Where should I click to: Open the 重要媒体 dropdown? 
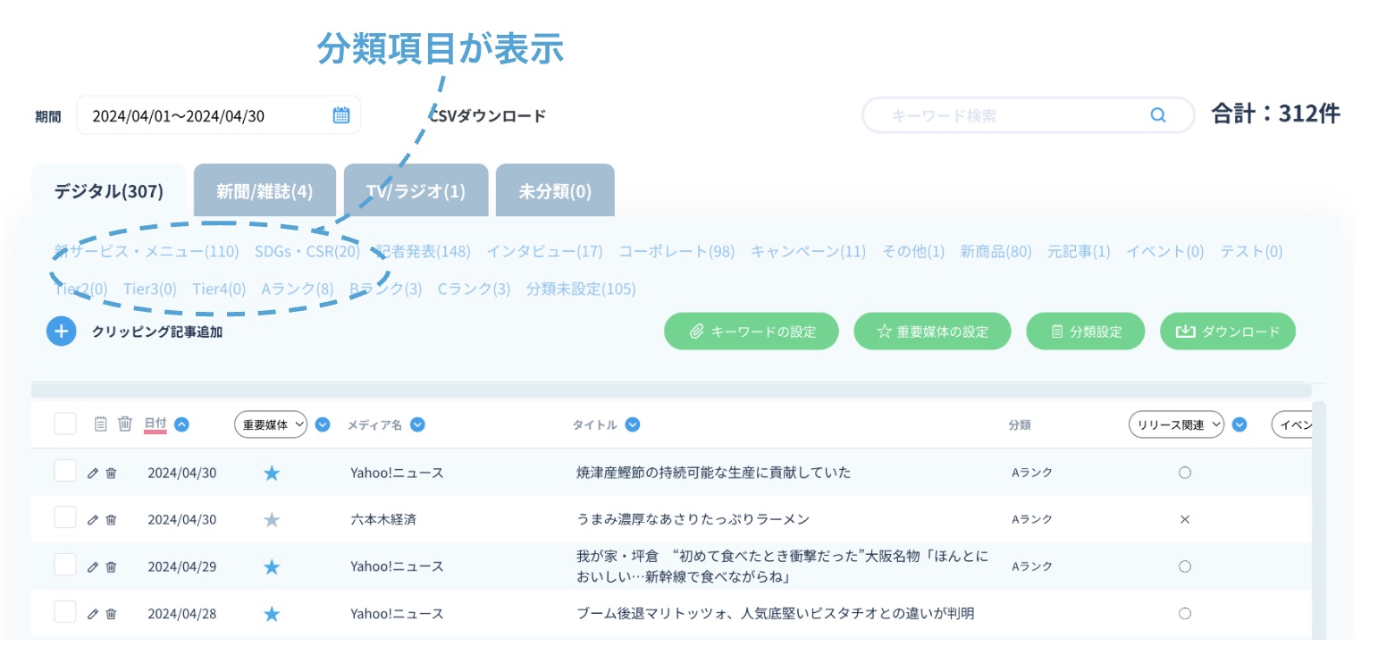click(271, 425)
